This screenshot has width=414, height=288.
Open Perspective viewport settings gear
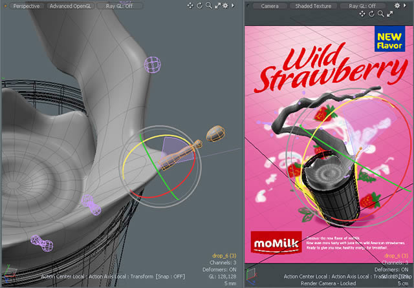point(225,6)
